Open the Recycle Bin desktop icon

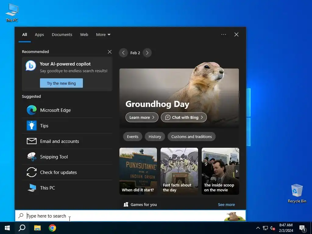point(297,193)
